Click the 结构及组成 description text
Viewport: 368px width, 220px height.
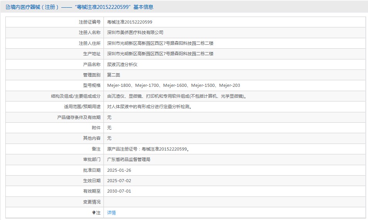tap(177, 96)
